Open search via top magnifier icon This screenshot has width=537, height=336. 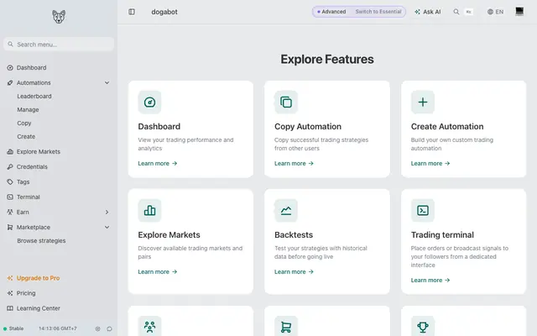tap(456, 12)
